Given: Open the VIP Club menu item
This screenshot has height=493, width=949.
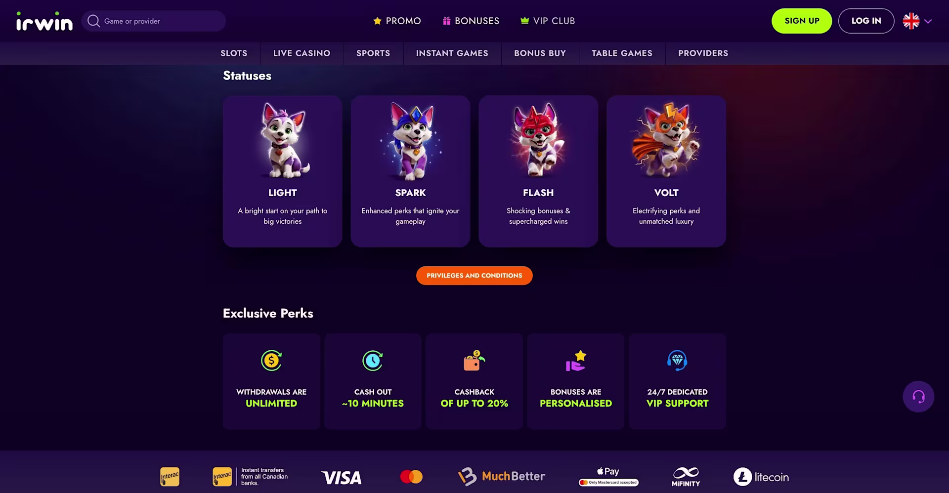Looking at the screenshot, I should (x=548, y=21).
